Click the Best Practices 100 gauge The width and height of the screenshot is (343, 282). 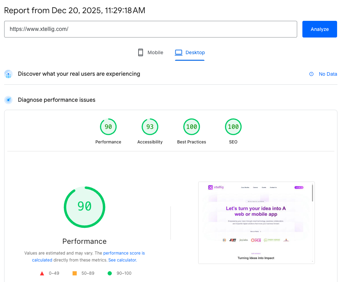click(x=191, y=127)
